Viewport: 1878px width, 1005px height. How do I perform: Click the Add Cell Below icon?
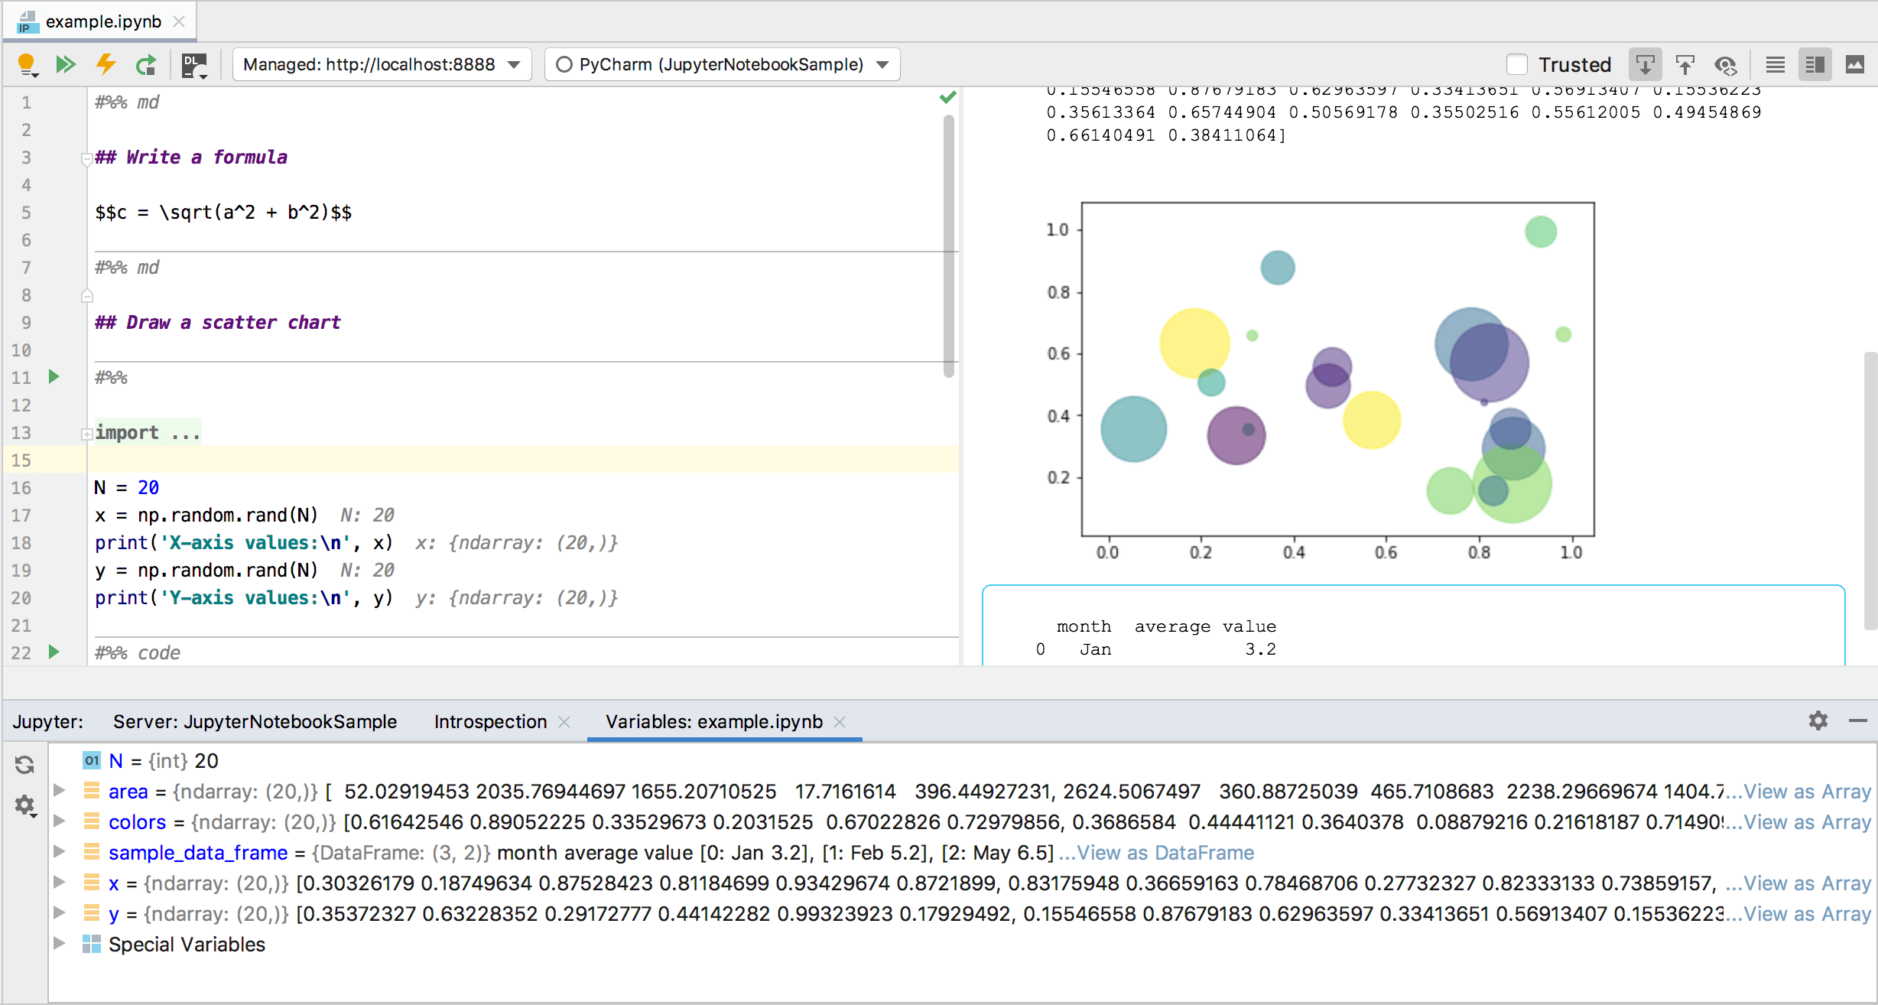(1645, 63)
